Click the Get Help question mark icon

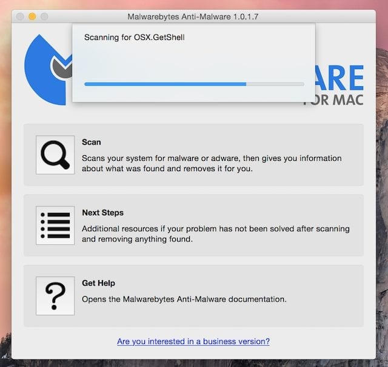pyautogui.click(x=55, y=295)
